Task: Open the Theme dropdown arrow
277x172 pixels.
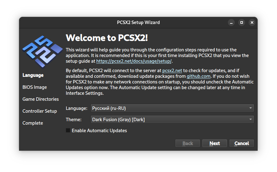Action: 250,119
